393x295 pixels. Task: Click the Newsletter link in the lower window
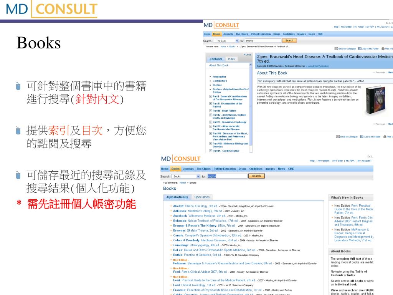(323, 161)
